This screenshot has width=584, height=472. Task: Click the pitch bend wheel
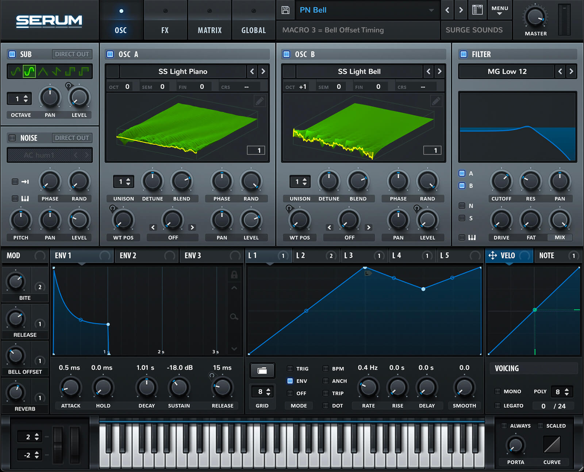58,445
